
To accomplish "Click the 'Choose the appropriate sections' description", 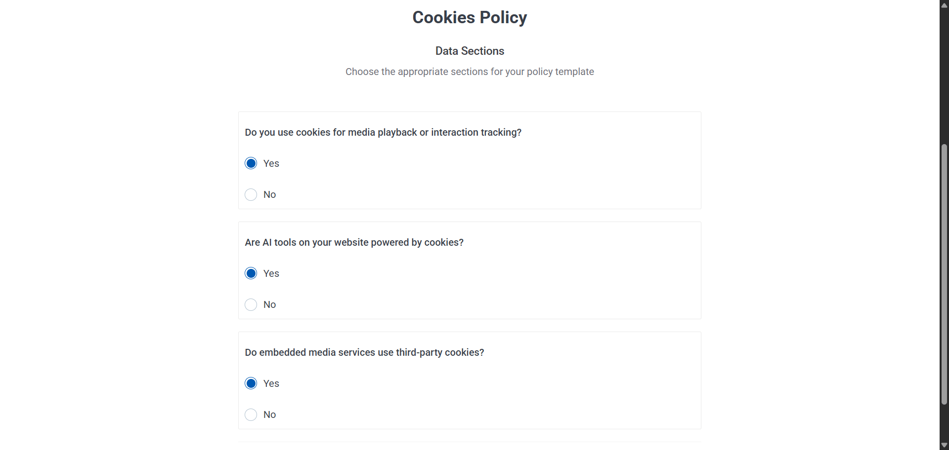I will coord(470,72).
